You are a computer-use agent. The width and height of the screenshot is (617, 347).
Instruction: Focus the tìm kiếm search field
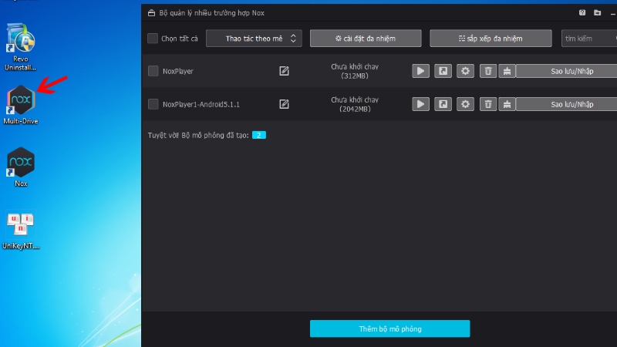(x=589, y=39)
